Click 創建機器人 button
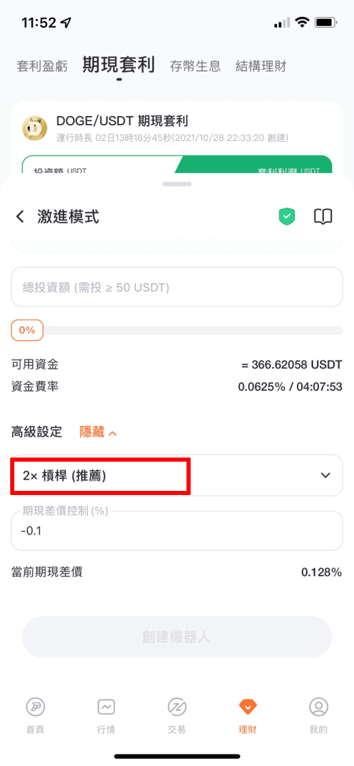The height and width of the screenshot is (766, 354). (x=177, y=637)
